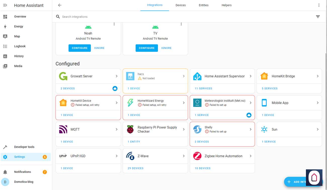Click the Energy lightning icon in sidebar
The width and height of the screenshot is (327, 190).
(x=5, y=26)
